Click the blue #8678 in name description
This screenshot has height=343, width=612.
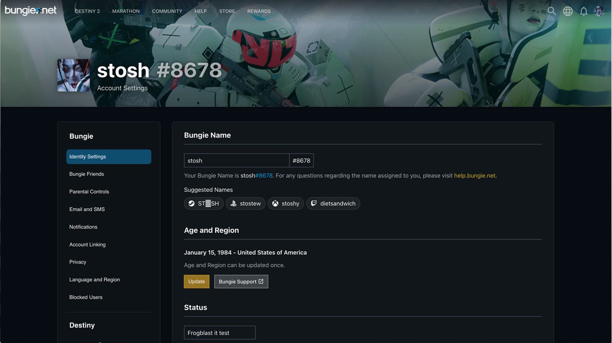click(264, 175)
